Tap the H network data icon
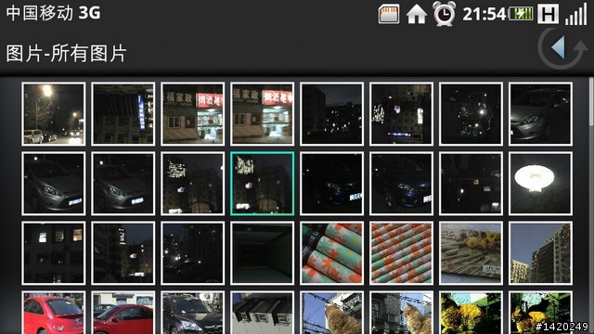The width and height of the screenshot is (594, 334). point(549,14)
